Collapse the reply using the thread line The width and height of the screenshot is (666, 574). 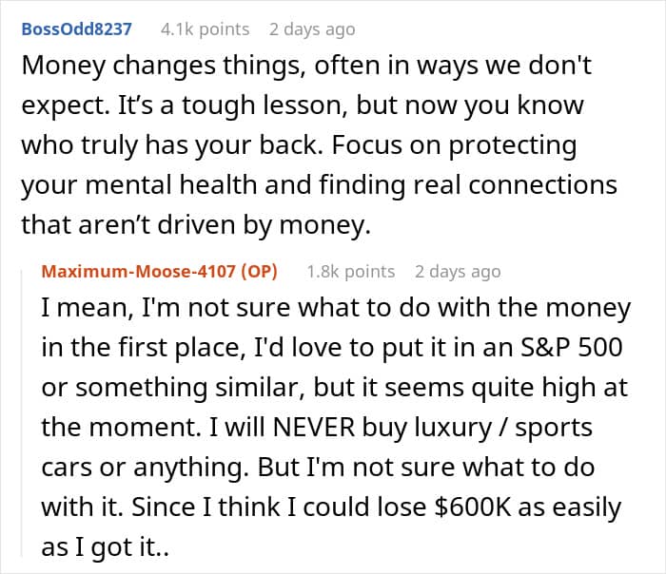pyautogui.click(x=22, y=410)
